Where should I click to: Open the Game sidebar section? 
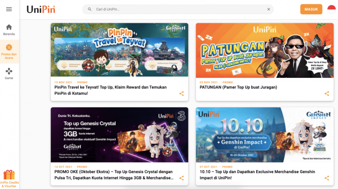click(x=9, y=73)
